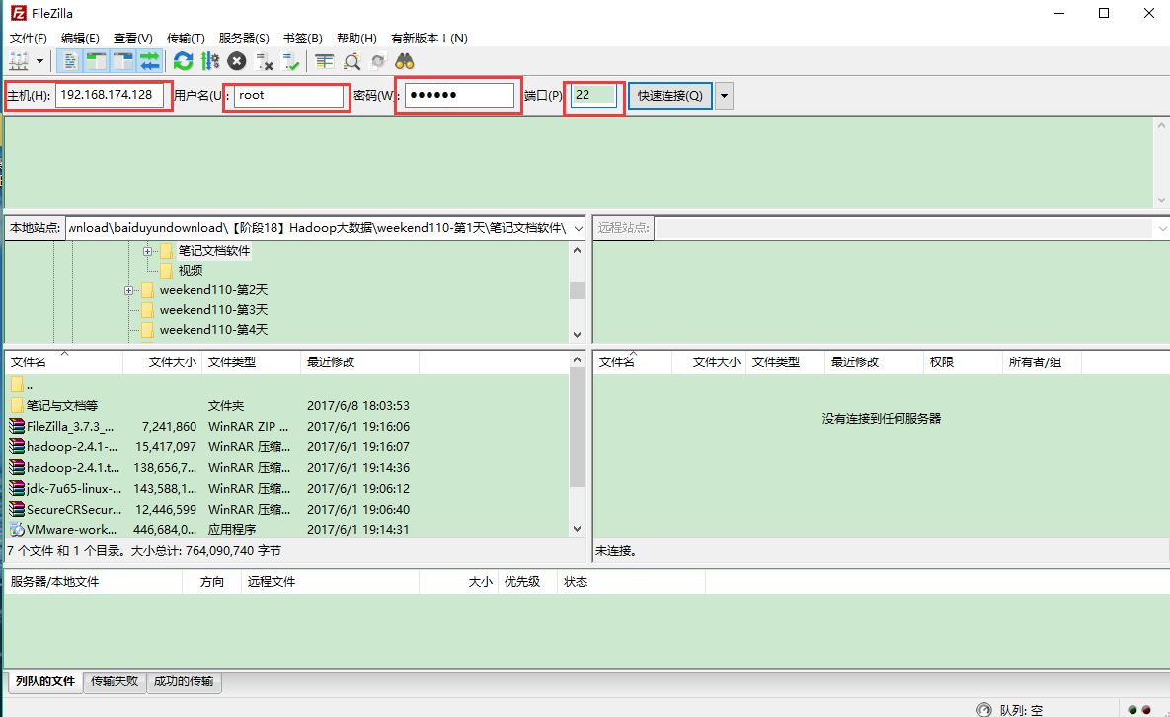Open the 服务器(S) menu

pos(243,39)
